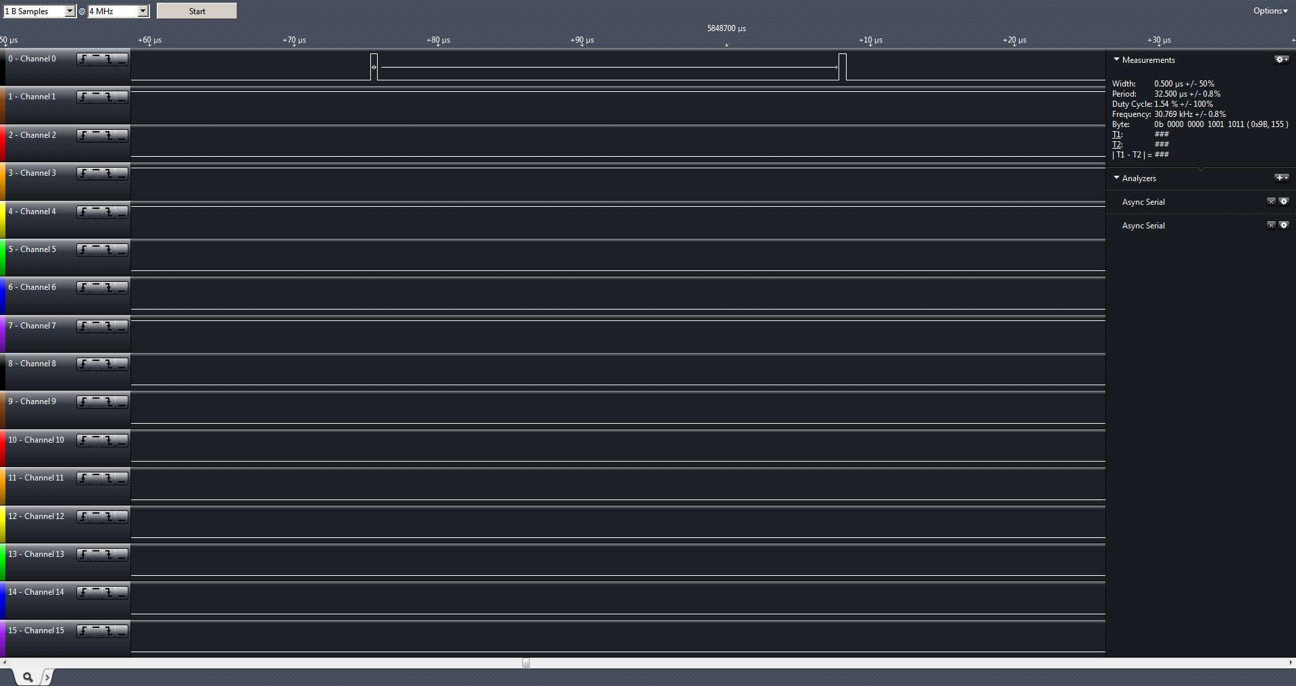Remove the first Async Serial analyzer
1296x686 pixels.
click(x=1271, y=201)
